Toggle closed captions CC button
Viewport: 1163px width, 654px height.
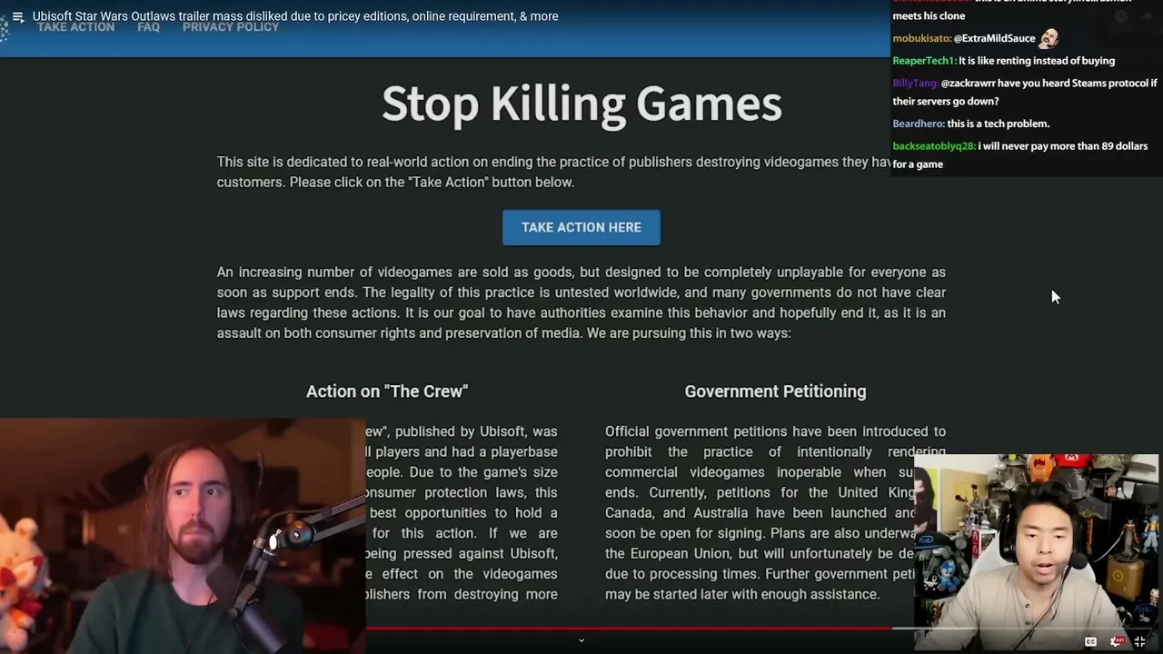[1090, 641]
